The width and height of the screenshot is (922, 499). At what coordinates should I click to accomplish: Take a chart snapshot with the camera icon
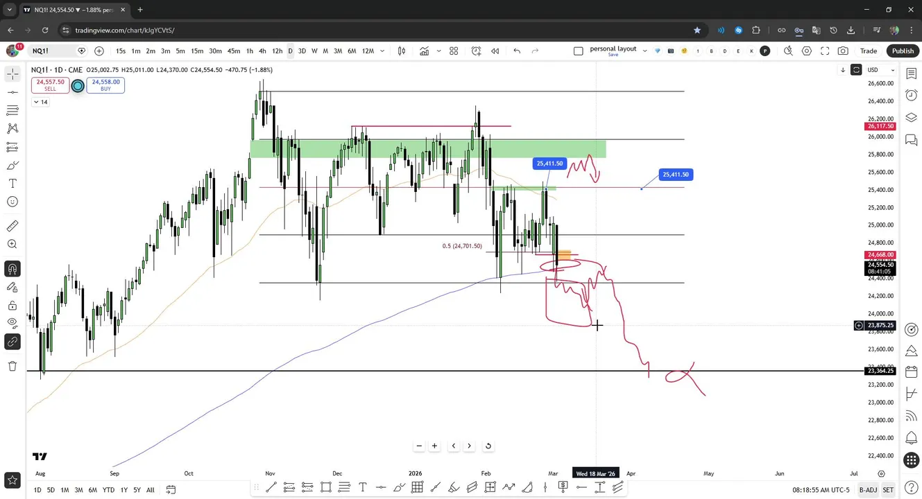(x=843, y=51)
